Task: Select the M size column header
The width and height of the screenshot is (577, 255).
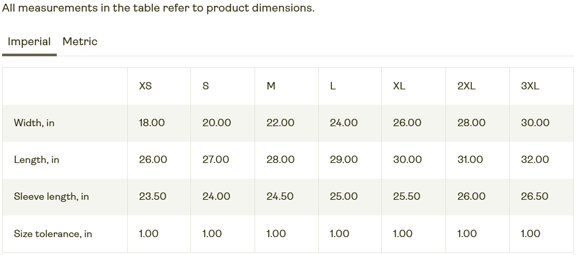Action: (x=271, y=86)
